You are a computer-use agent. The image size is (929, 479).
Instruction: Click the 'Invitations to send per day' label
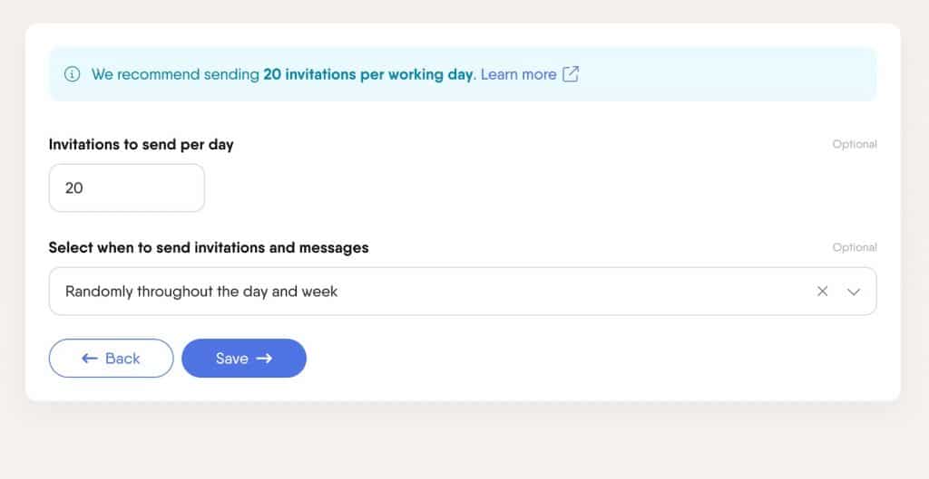pyautogui.click(x=141, y=145)
